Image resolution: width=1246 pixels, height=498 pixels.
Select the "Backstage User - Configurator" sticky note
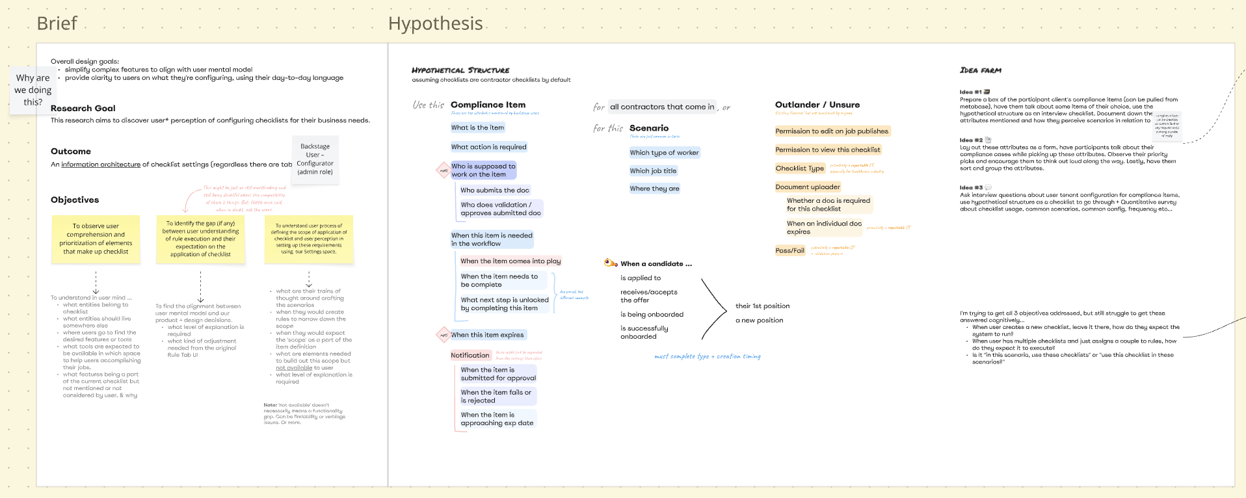coord(315,159)
